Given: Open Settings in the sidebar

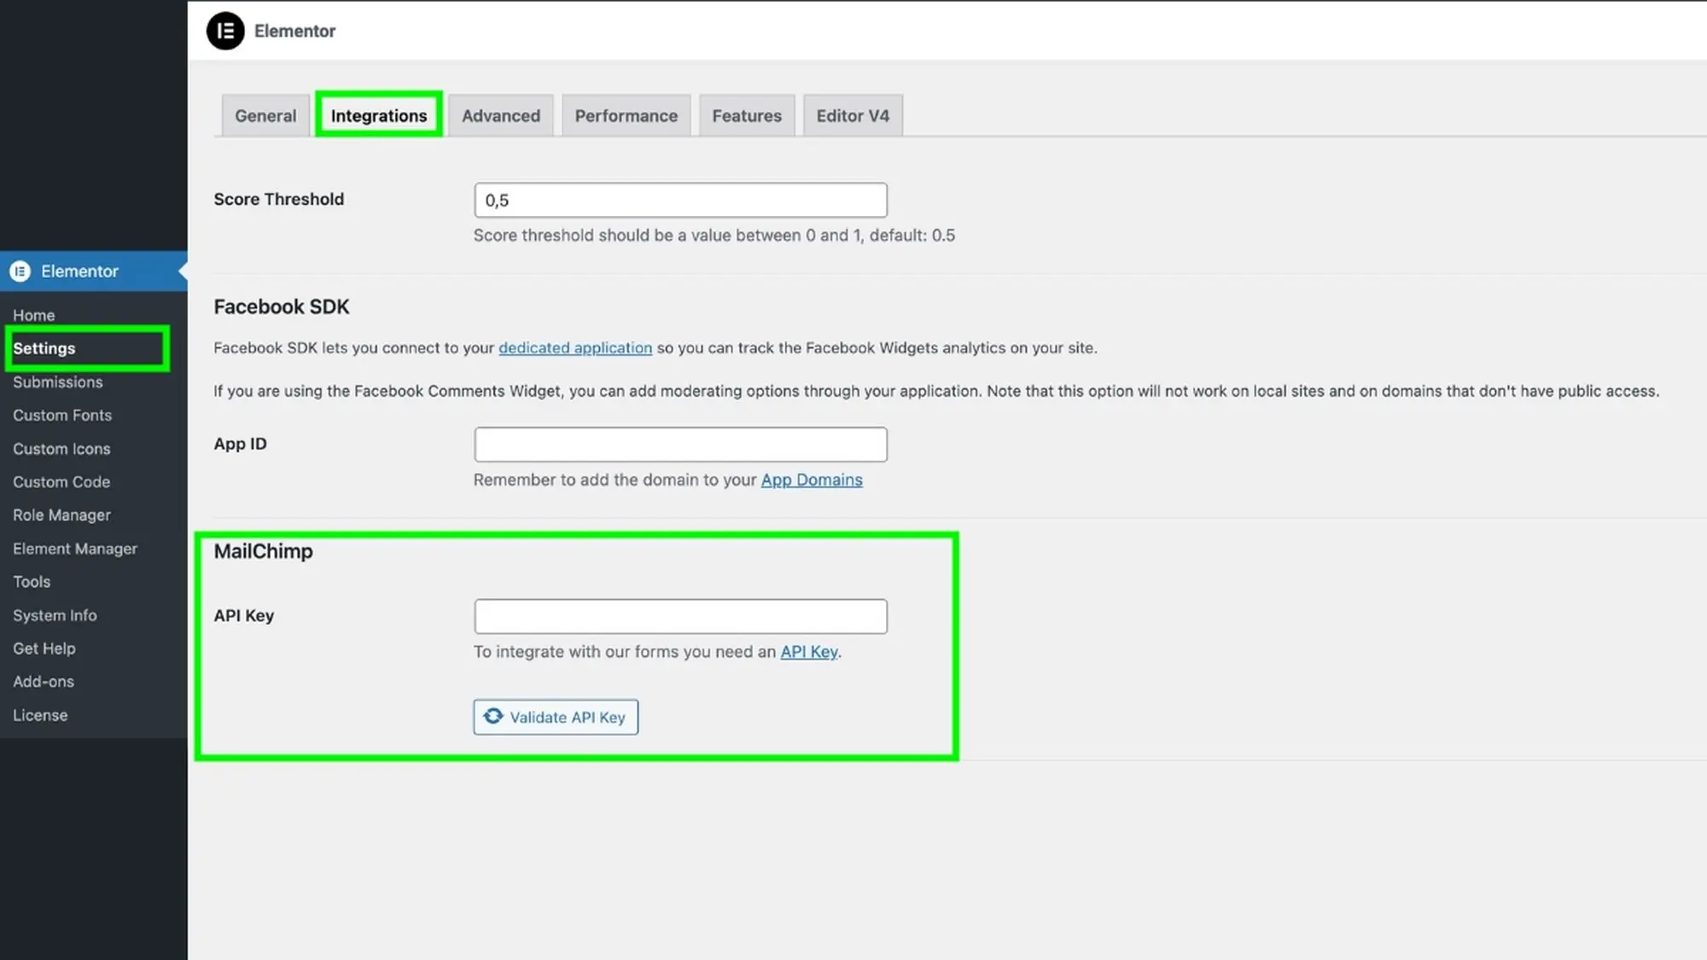Looking at the screenshot, I should 44,348.
